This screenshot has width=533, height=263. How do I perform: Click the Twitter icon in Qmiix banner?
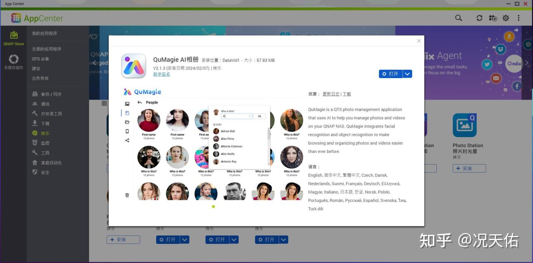click(x=487, y=65)
